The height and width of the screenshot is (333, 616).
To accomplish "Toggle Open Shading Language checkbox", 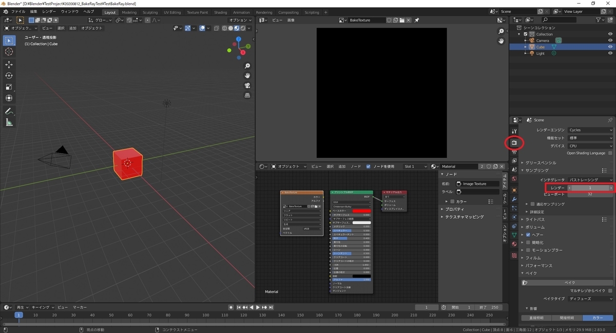I will [x=610, y=153].
